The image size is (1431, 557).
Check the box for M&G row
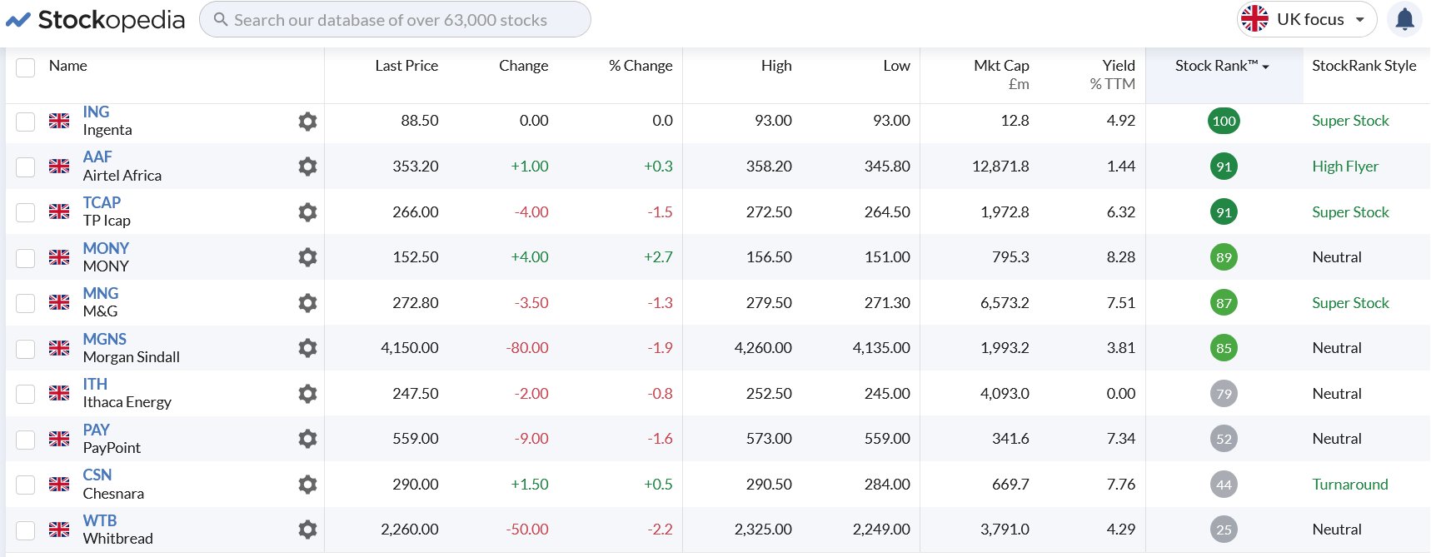click(26, 303)
